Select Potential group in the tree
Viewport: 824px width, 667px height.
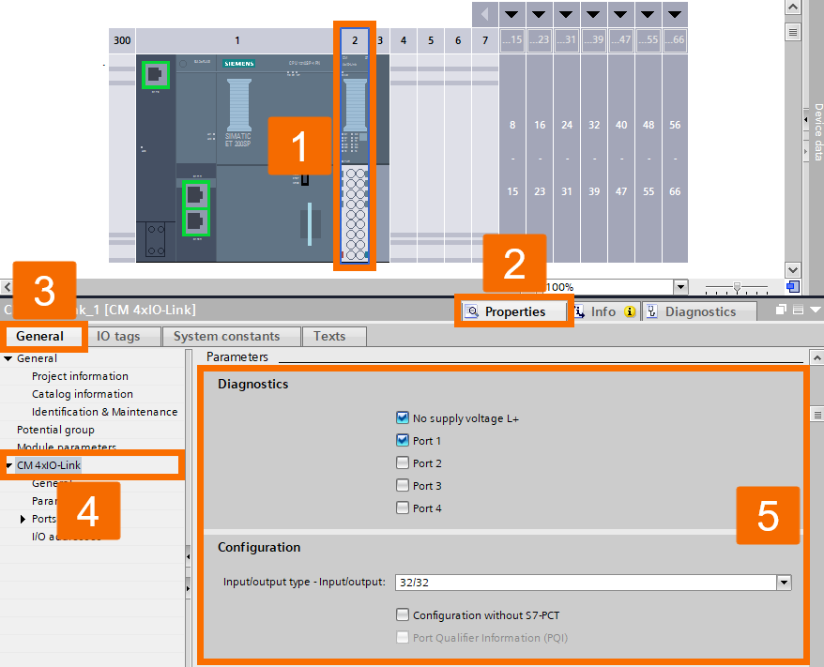point(55,430)
